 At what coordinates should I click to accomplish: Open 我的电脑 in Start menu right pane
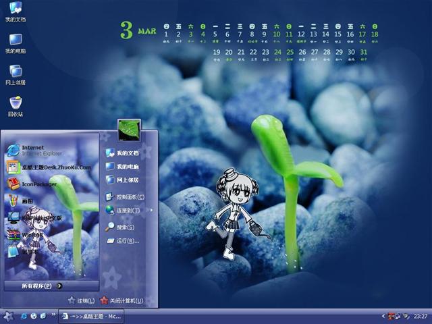(122, 167)
